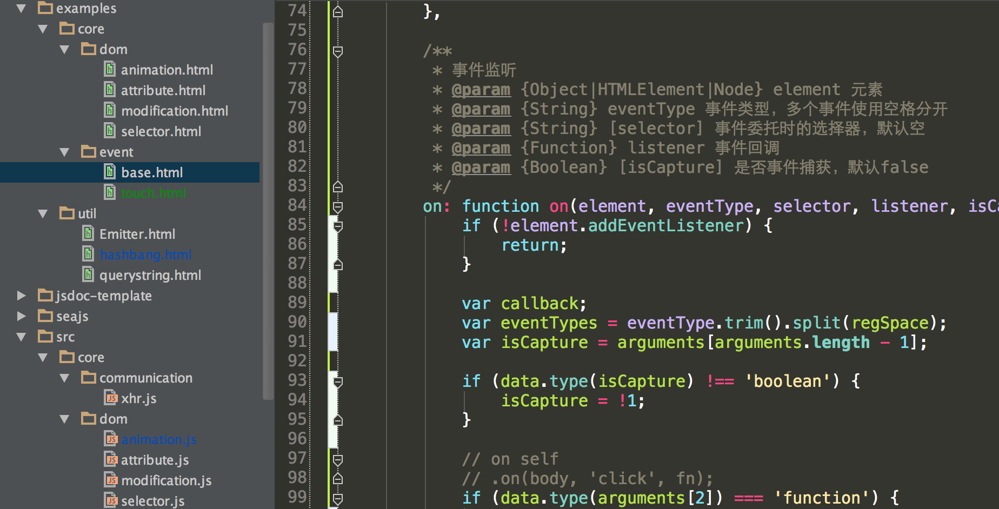Click the seajs folder icon
This screenshot has height=509, width=999.
pyautogui.click(x=45, y=316)
